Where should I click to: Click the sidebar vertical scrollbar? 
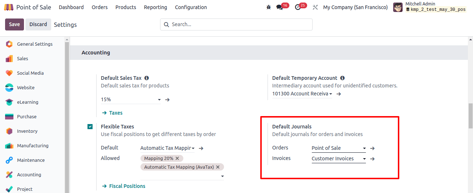coord(67,116)
